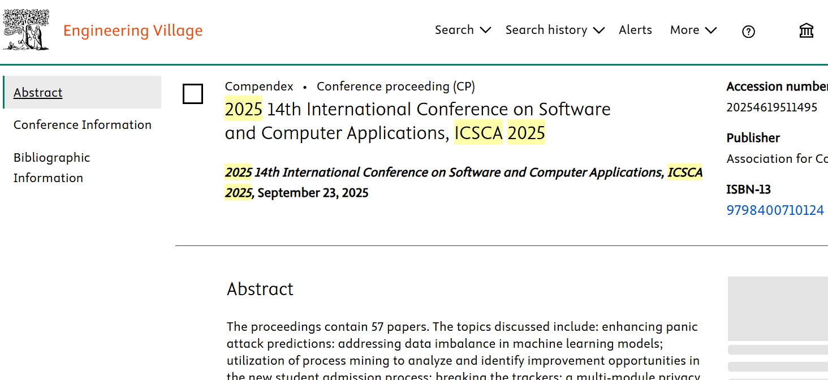Click the Abstract section heading
The image size is (828, 380).
[260, 289]
